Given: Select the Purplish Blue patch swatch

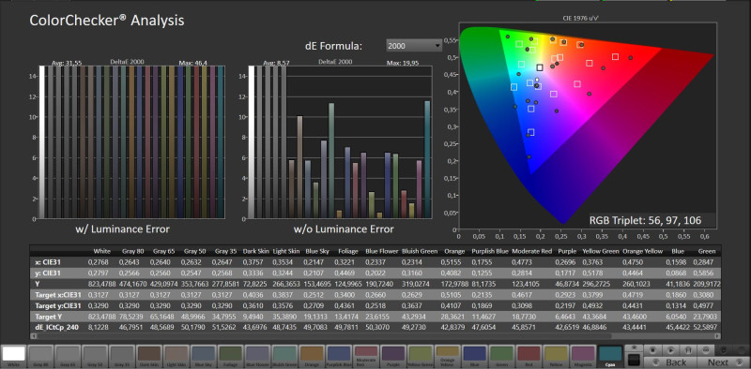Looking at the screenshot, I should 339,356.
